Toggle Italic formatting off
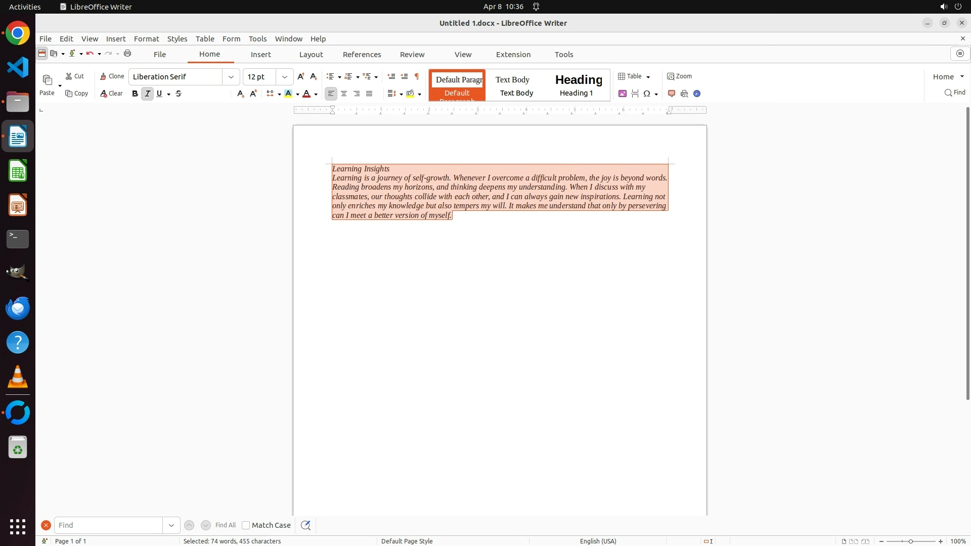The width and height of the screenshot is (971, 546). point(147,94)
